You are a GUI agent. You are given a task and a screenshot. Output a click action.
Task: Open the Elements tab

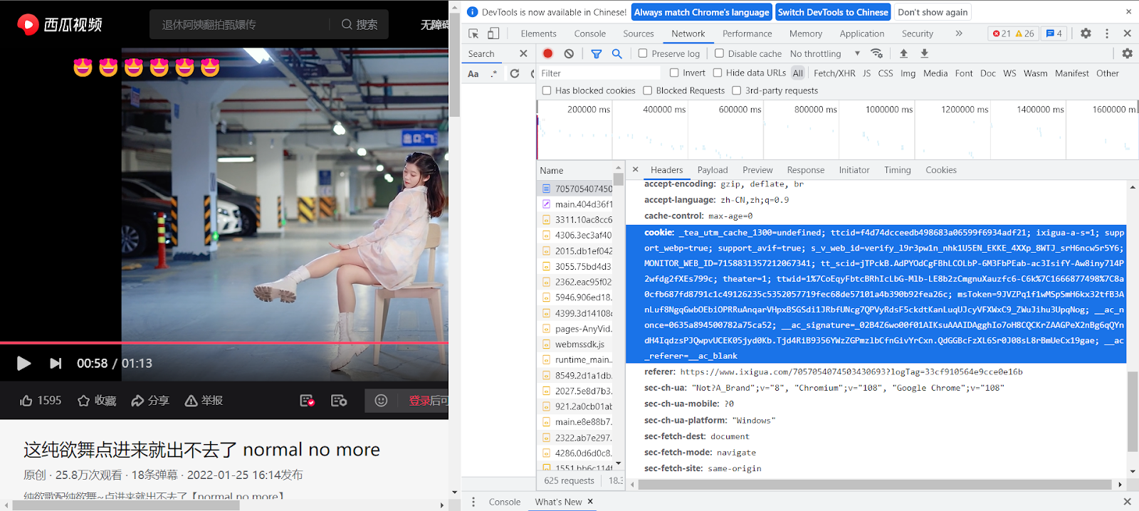(x=538, y=33)
